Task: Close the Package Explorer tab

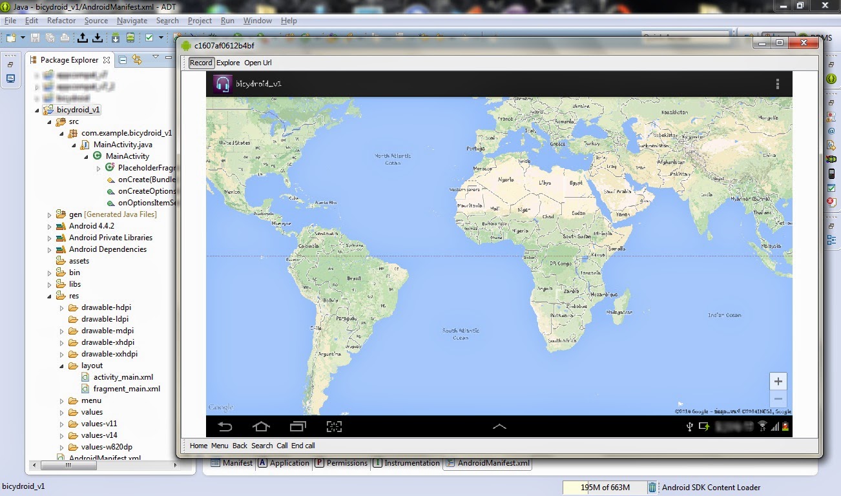Action: tap(107, 60)
